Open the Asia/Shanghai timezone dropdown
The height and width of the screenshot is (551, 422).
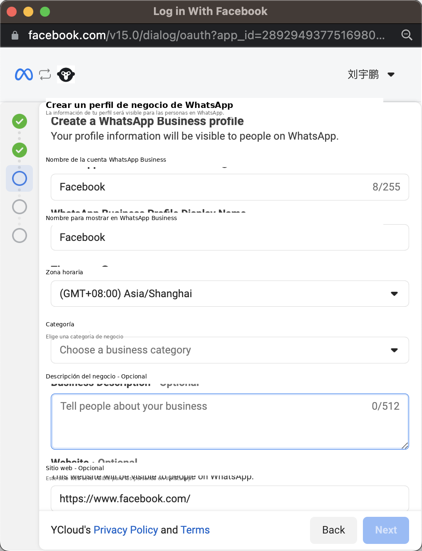point(230,294)
